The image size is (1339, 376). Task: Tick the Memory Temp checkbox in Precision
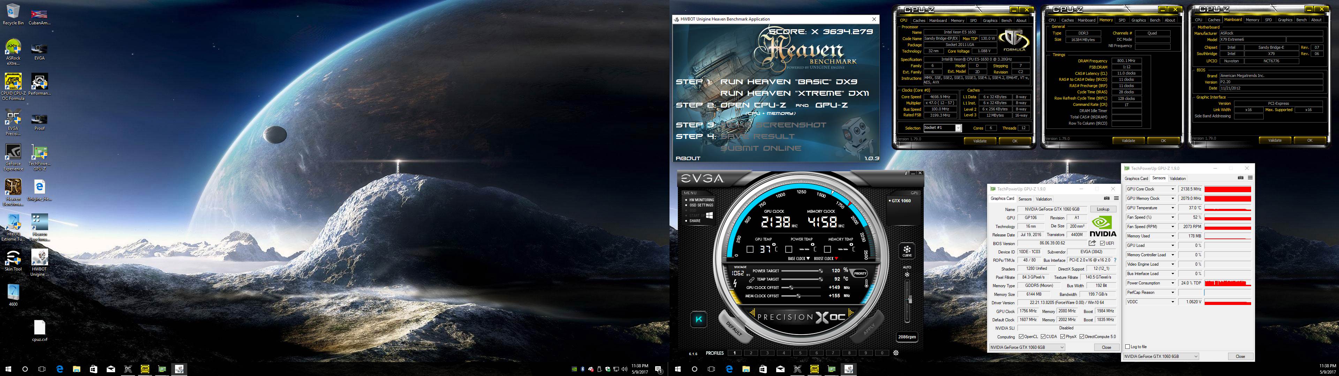[x=827, y=250]
